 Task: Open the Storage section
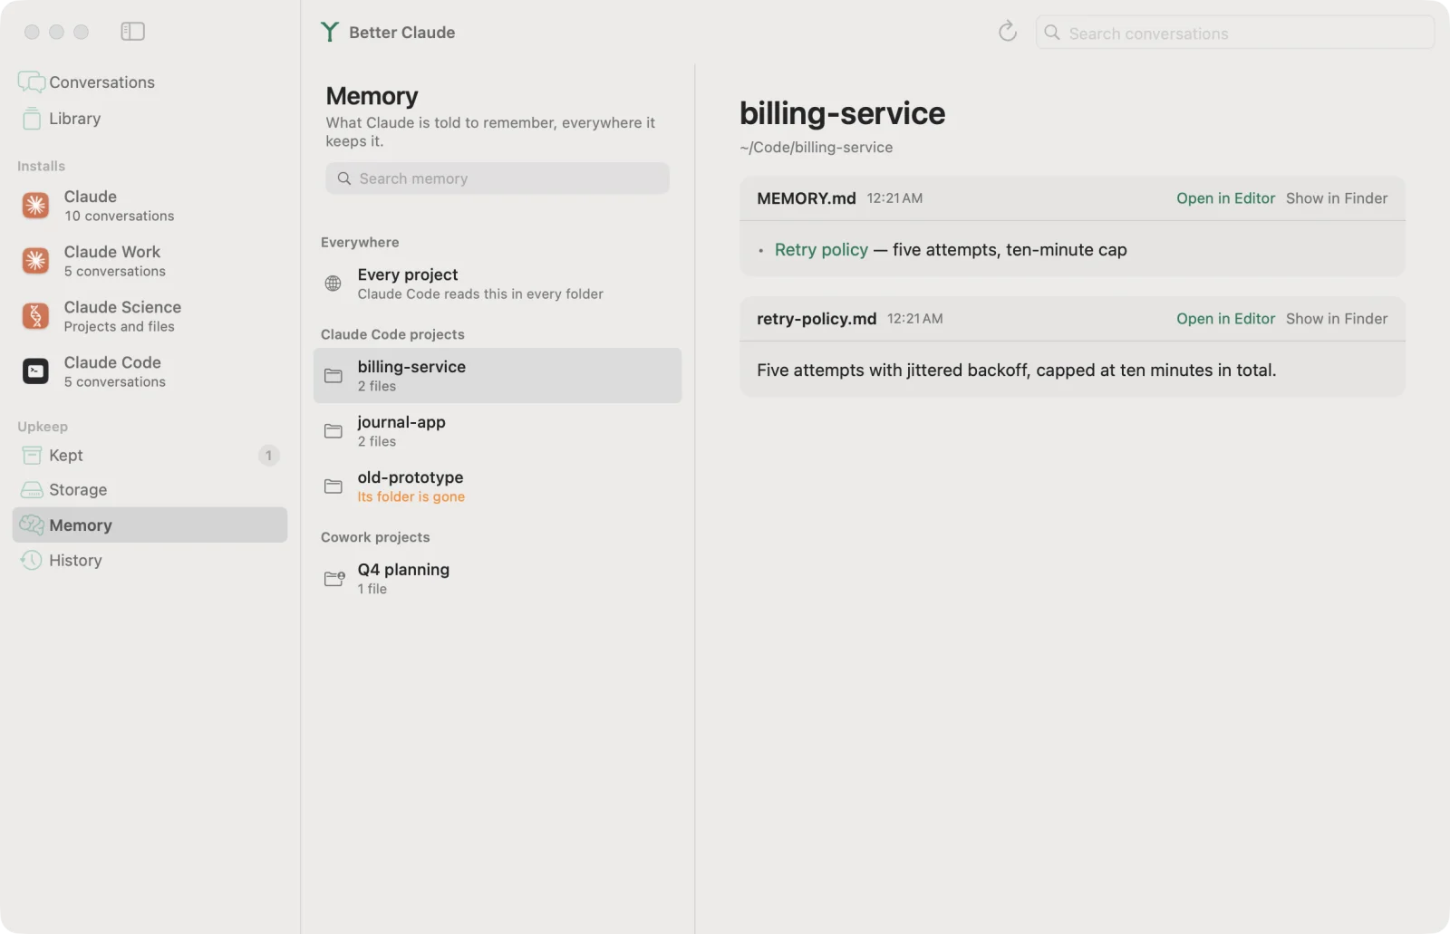tap(150, 490)
